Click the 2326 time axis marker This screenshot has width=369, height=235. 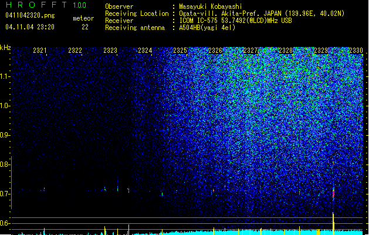[x=215, y=51]
